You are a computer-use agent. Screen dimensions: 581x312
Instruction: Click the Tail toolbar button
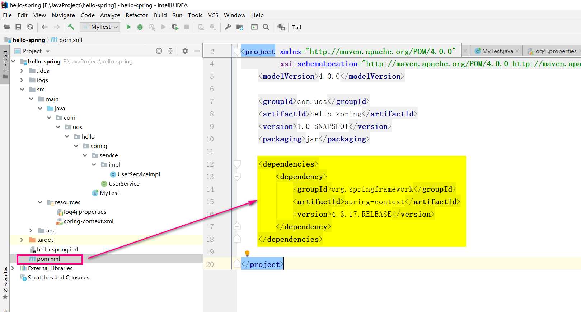(296, 27)
